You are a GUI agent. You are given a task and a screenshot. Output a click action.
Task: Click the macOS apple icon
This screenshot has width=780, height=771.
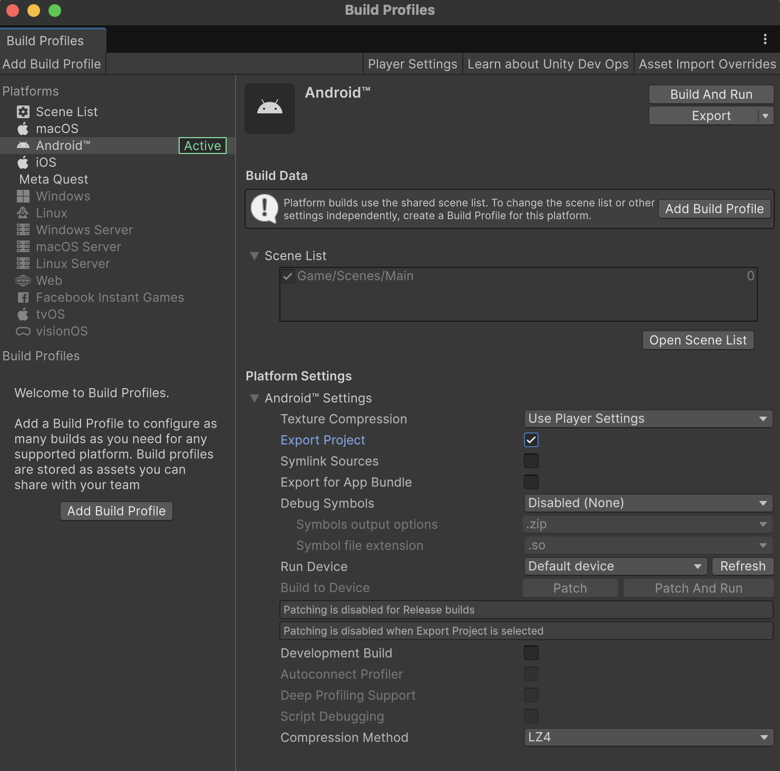23,129
